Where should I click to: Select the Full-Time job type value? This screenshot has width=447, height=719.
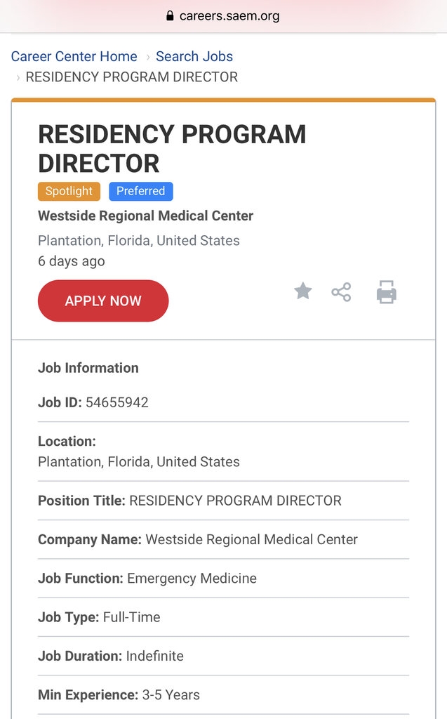[x=132, y=617]
